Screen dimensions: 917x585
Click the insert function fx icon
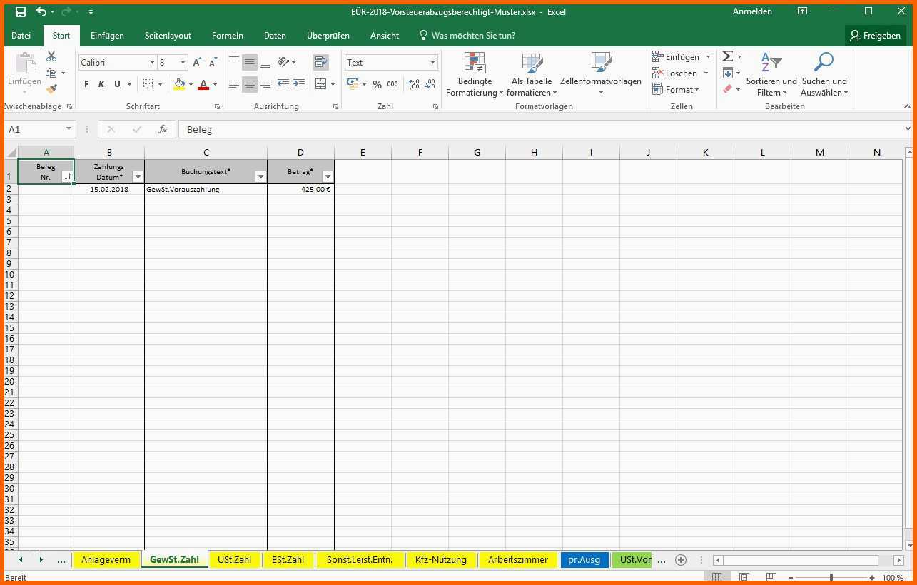163,129
